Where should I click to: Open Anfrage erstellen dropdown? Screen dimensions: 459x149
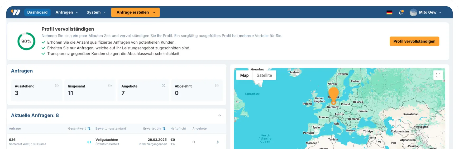coord(135,12)
